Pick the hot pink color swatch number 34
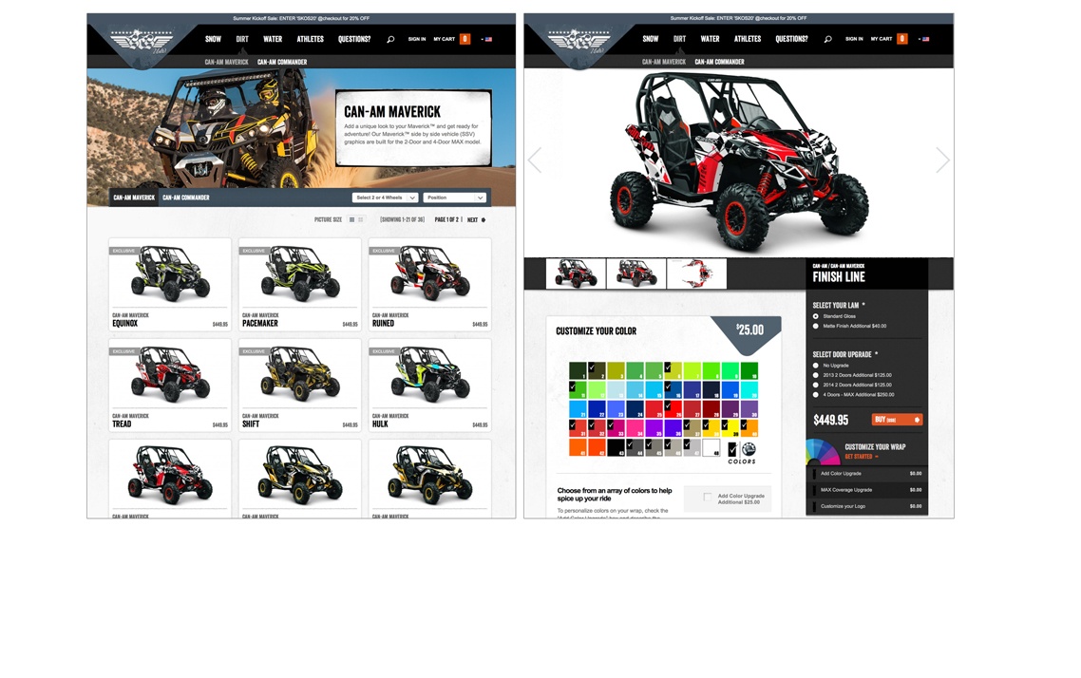Viewport: 1081px width, 678px height. coord(635,428)
